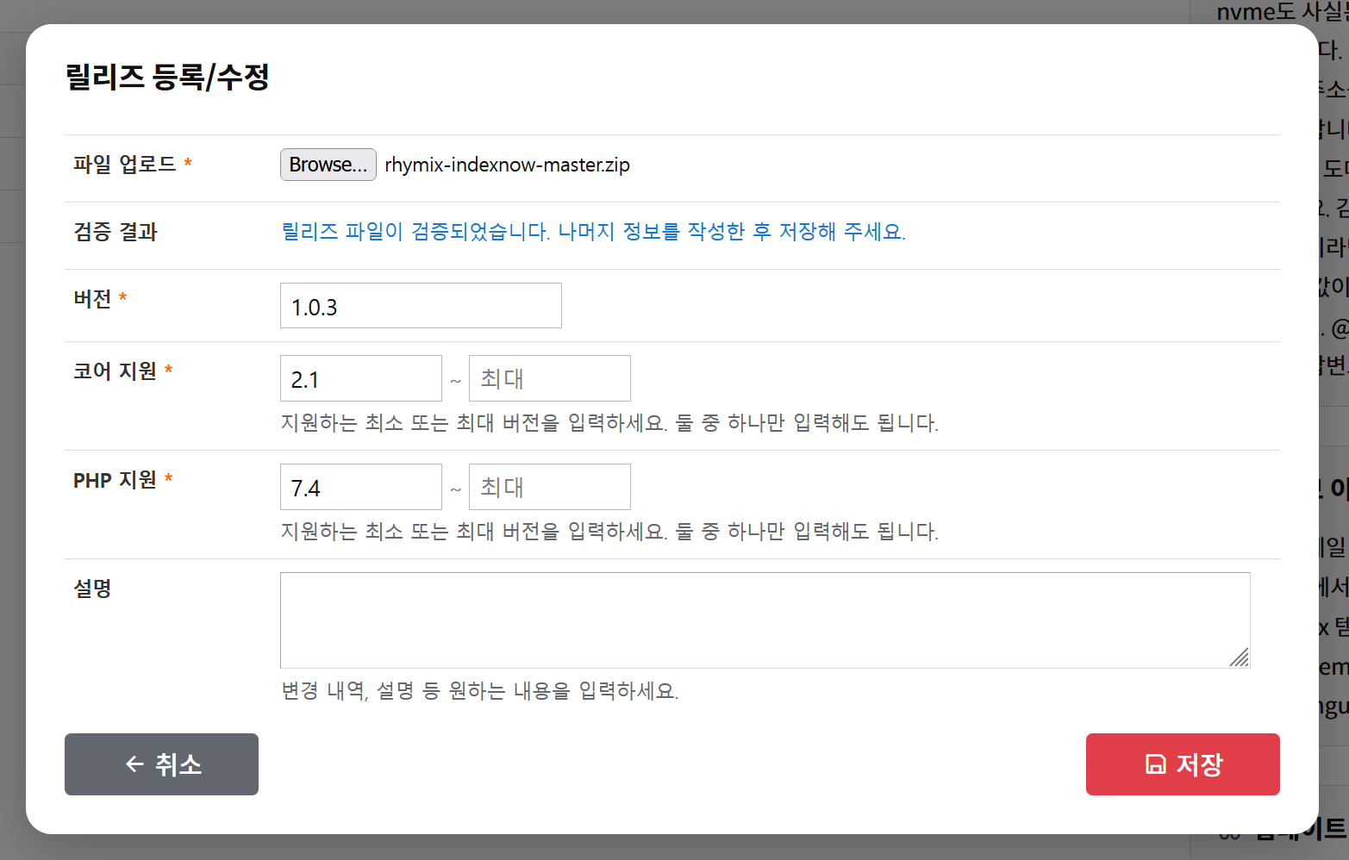Screen dimensions: 1349x860
Task: Select the 코어 지원 최대 version field
Action: 549,378
